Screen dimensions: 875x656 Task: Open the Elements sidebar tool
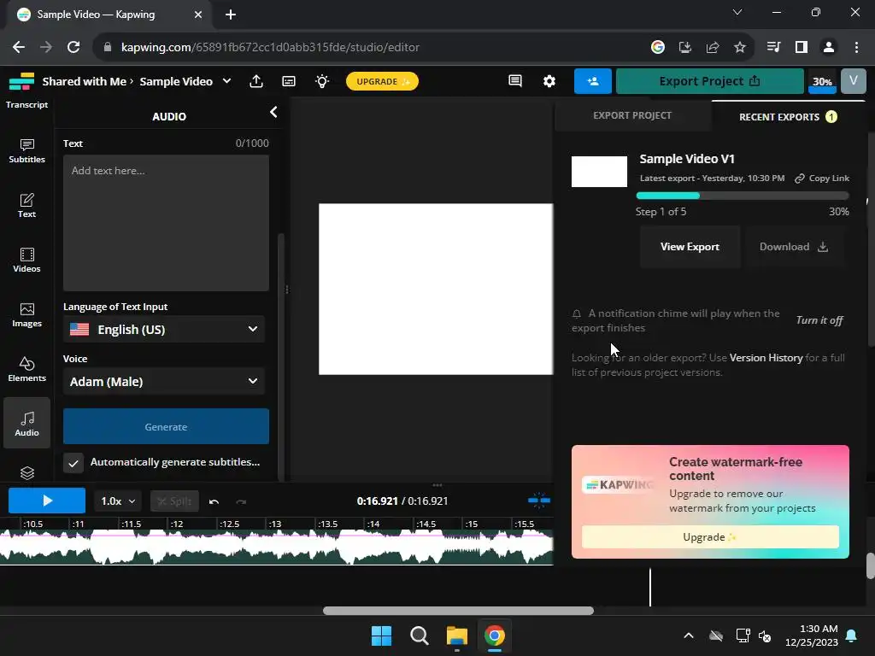pos(26,370)
